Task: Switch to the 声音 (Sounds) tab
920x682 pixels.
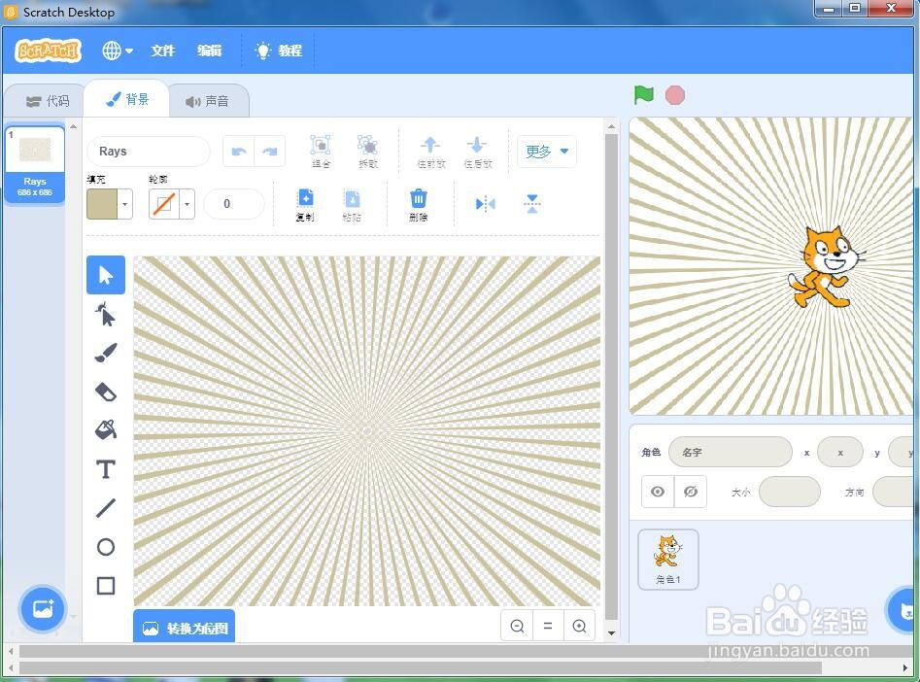Action: [208, 101]
